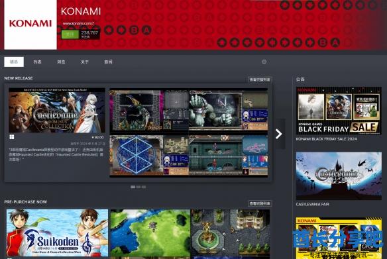The height and width of the screenshot is (259, 387).
Task: Click the KONAMI logo avatar
Action: click(30, 24)
